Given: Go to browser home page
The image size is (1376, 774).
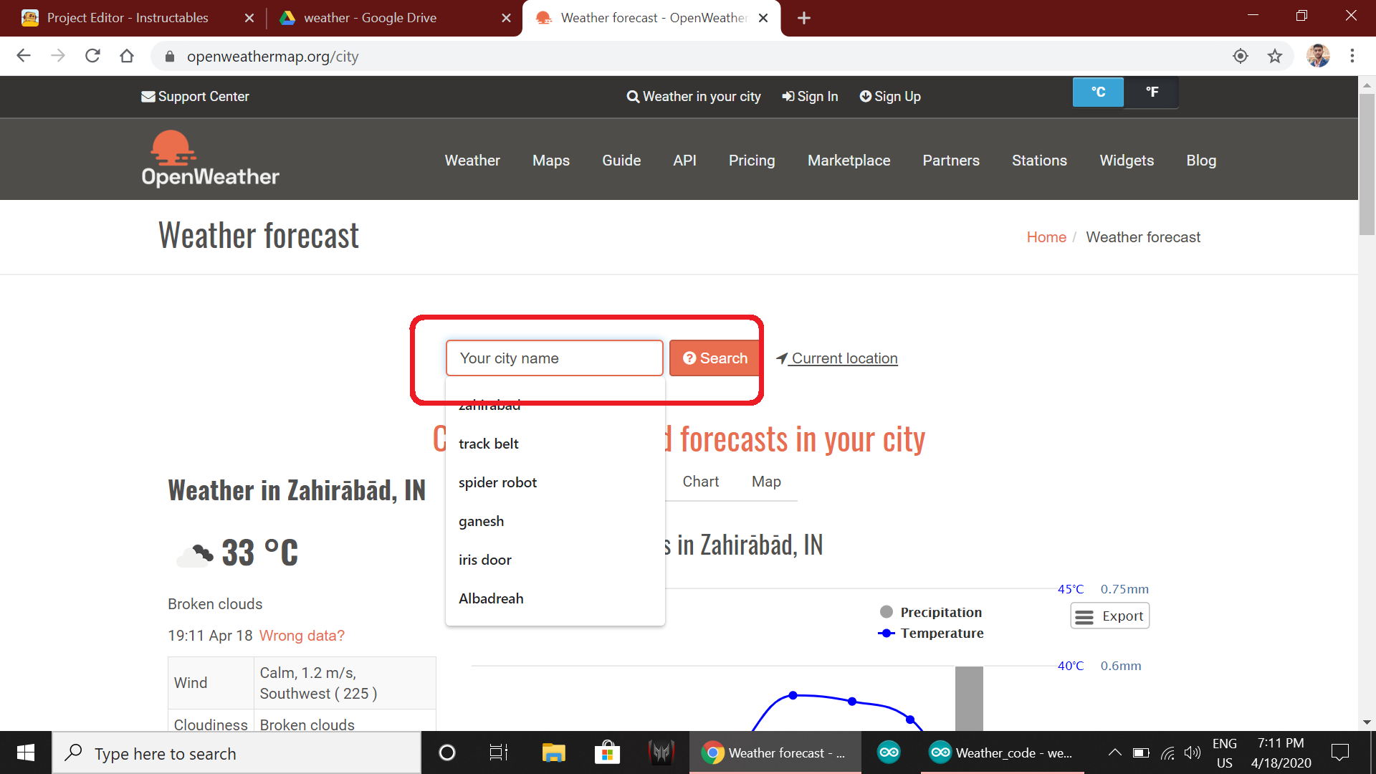Looking at the screenshot, I should [x=127, y=56].
